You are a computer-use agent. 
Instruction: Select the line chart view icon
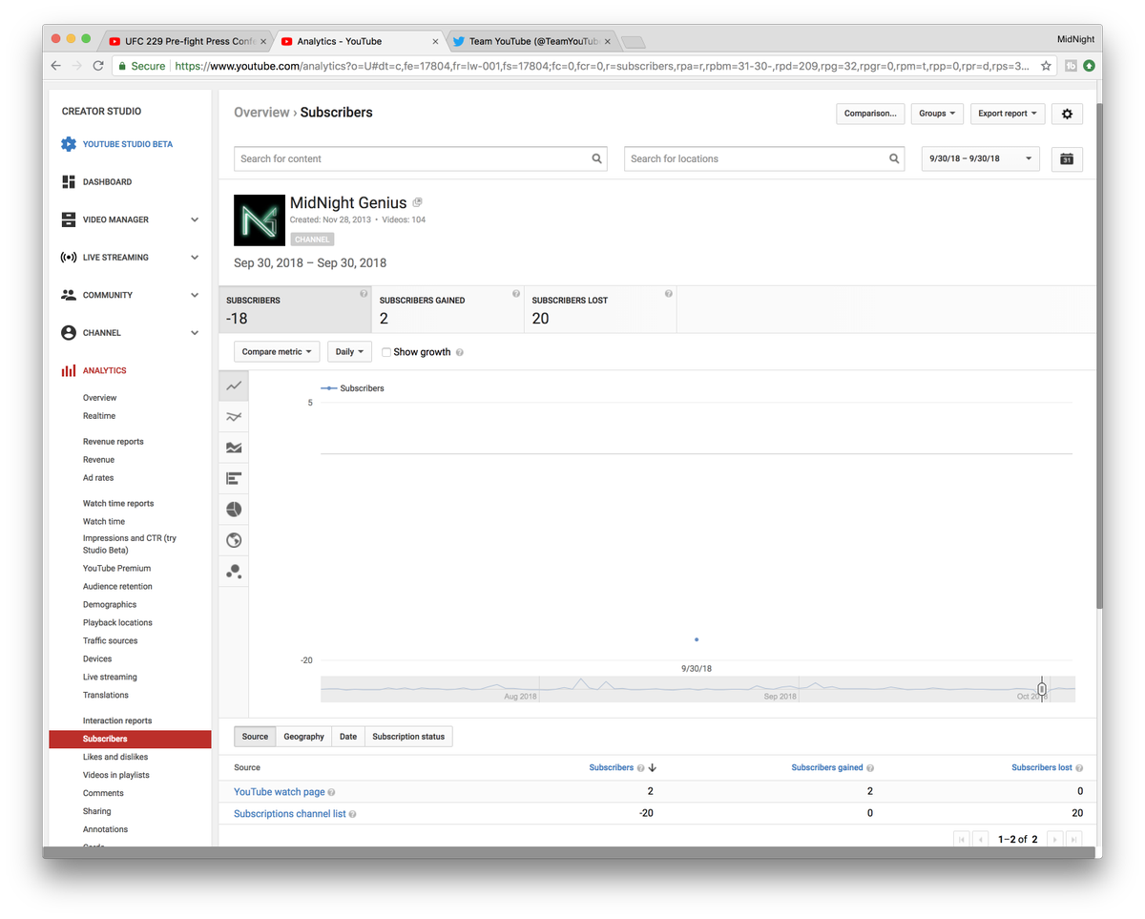234,386
